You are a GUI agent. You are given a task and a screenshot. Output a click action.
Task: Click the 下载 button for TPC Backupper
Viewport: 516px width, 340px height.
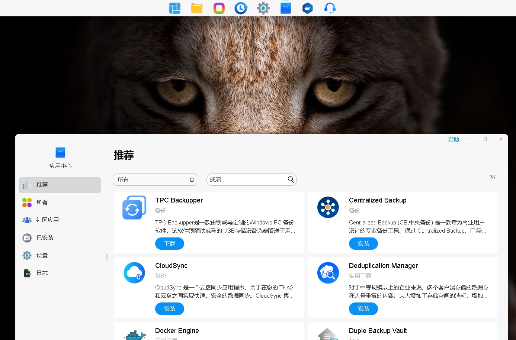point(170,243)
